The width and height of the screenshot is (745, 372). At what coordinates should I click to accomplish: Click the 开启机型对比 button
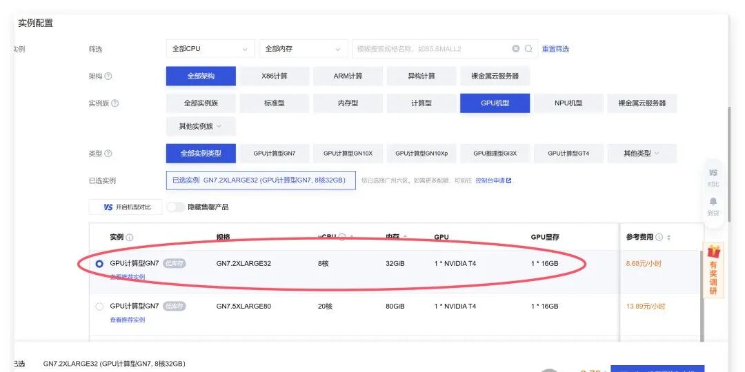pyautogui.click(x=126, y=207)
